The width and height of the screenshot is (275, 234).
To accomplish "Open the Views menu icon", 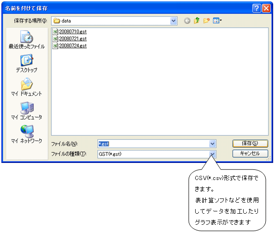I will pos(217,21).
